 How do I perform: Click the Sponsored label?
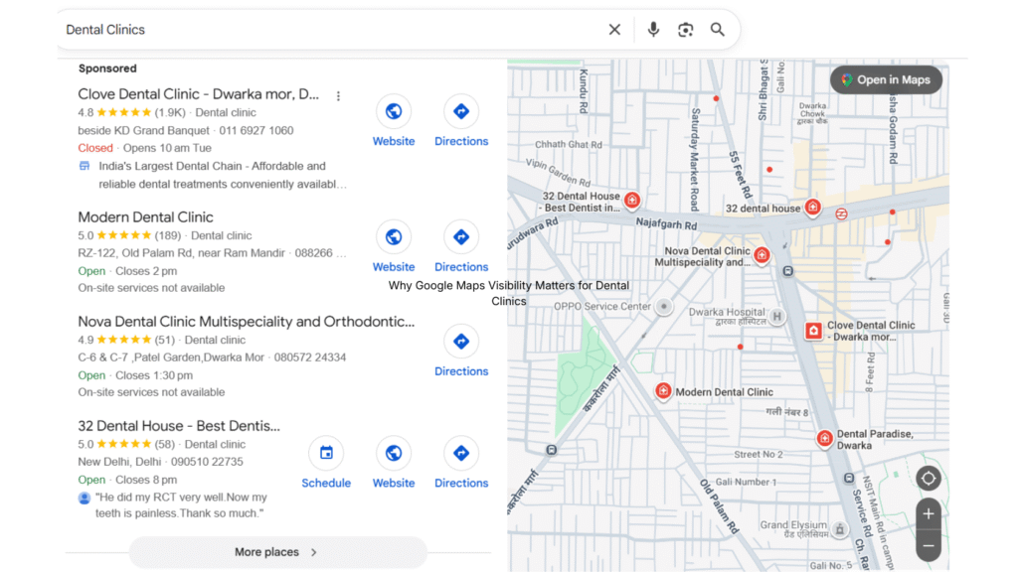coord(107,69)
